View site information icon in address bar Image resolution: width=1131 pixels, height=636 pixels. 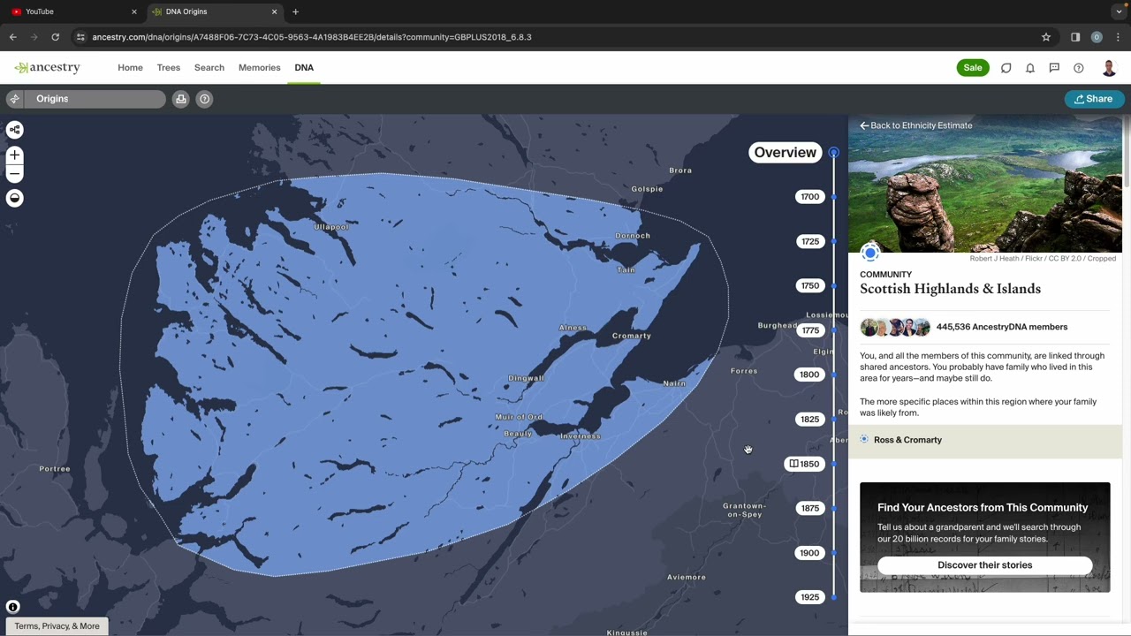click(x=80, y=37)
